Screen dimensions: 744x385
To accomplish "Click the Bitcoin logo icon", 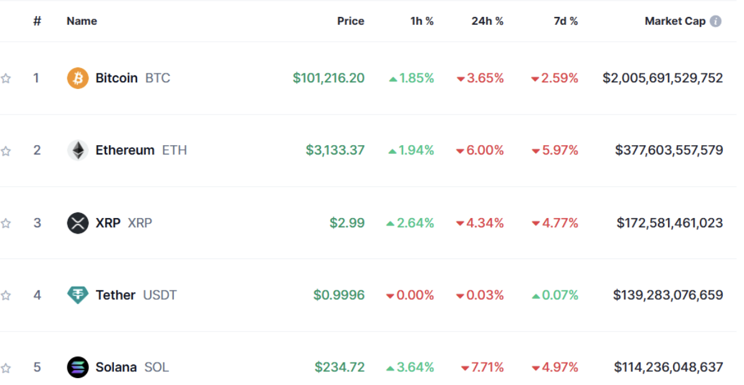I will [x=78, y=78].
